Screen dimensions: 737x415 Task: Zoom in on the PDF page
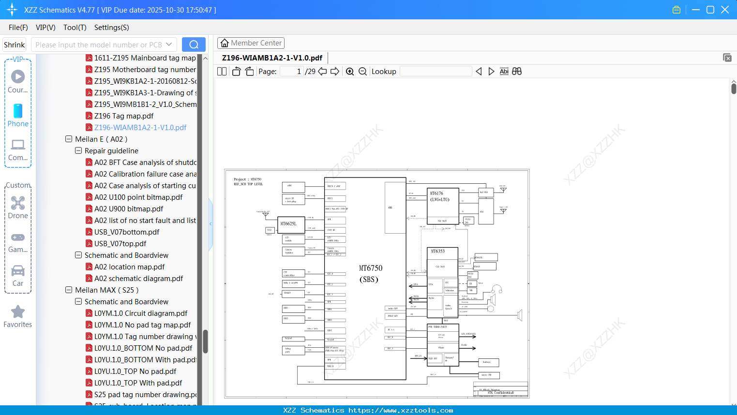pyautogui.click(x=350, y=71)
